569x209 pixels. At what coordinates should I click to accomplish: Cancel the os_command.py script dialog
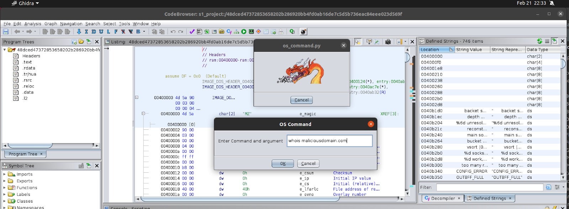(x=301, y=100)
